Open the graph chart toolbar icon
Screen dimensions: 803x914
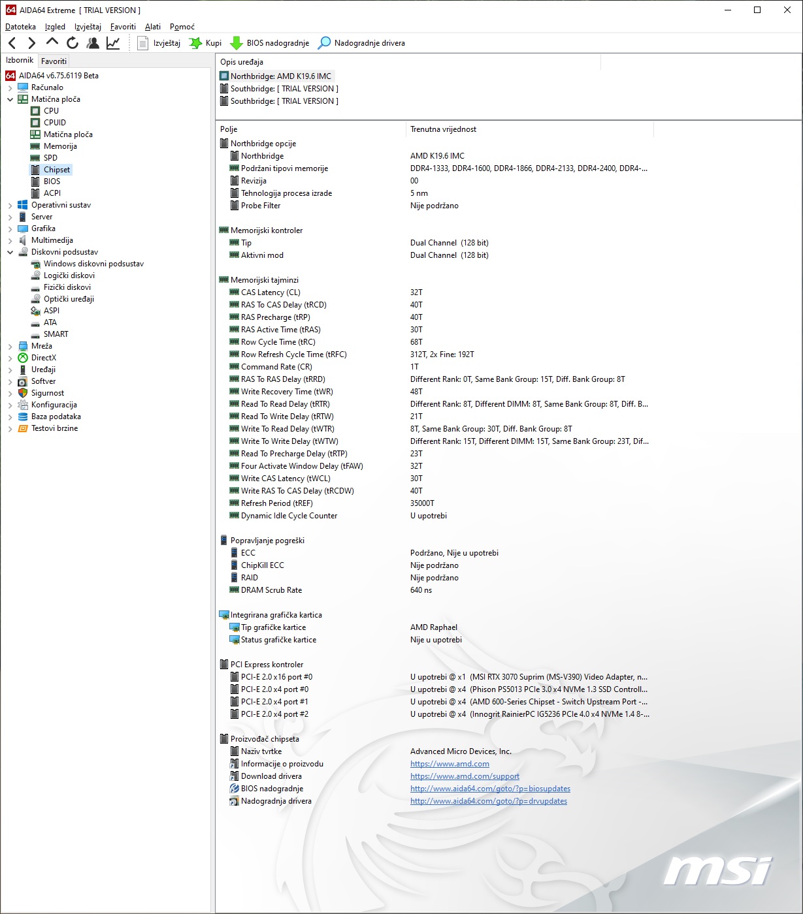click(113, 43)
